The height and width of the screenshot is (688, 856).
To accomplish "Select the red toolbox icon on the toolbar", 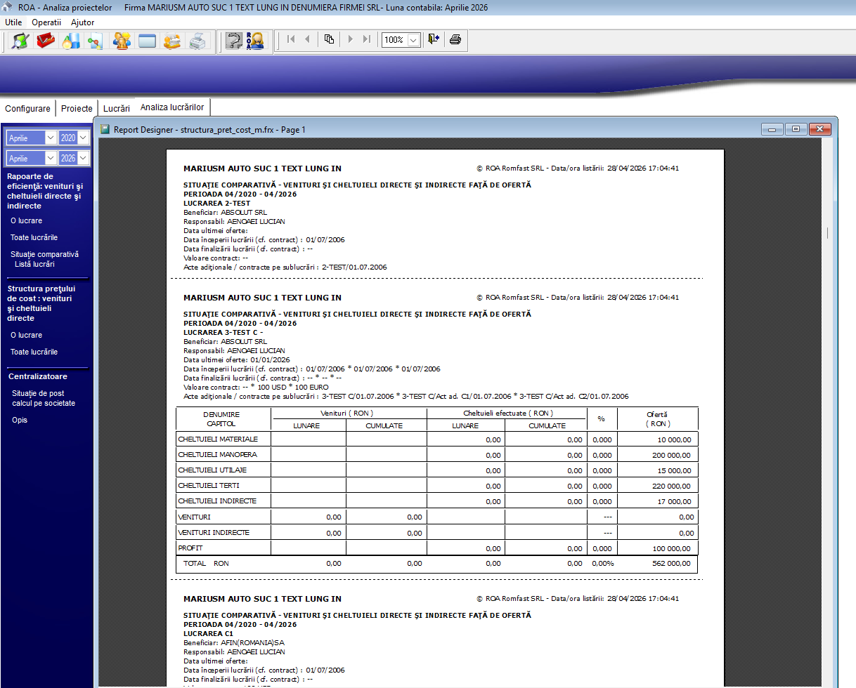I will (x=45, y=40).
